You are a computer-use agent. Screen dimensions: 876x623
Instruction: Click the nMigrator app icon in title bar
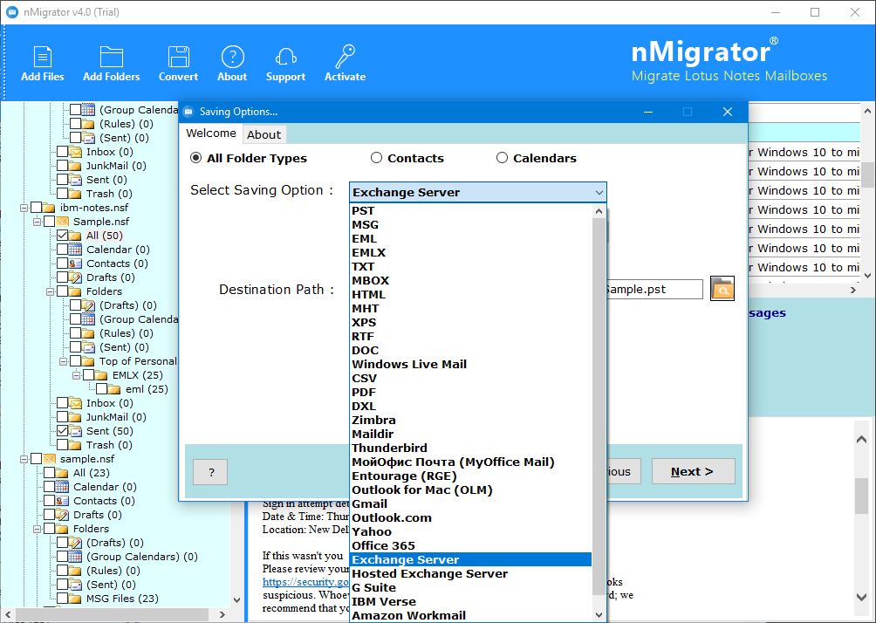pos(11,11)
